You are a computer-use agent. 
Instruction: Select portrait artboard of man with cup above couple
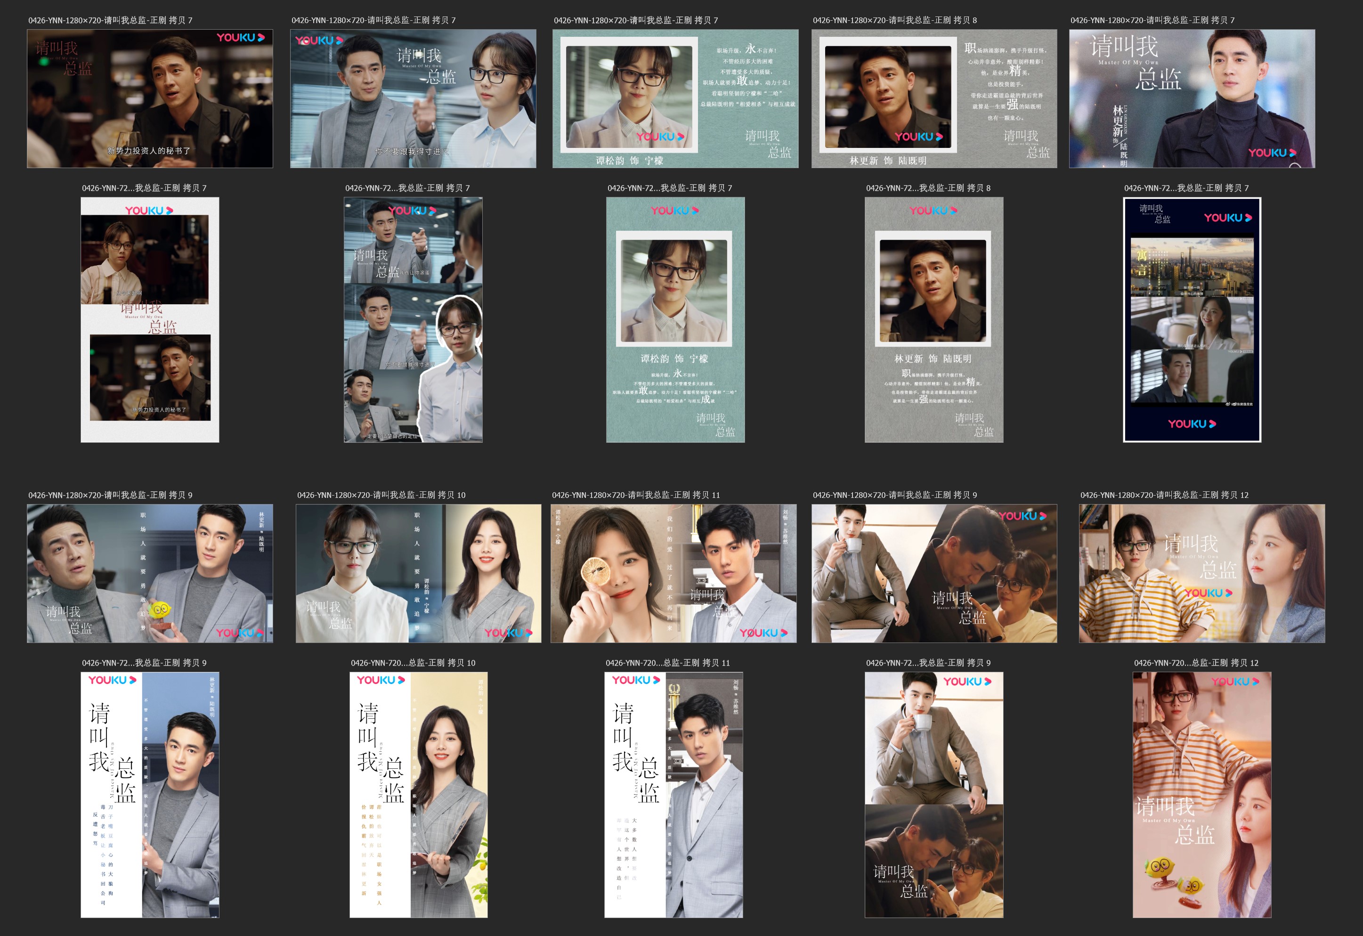933,795
